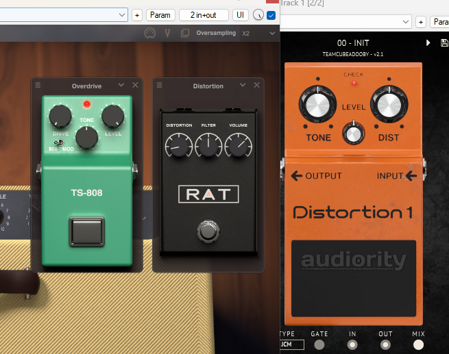Viewport: 449px width, 354px height.
Task: Click the Gate knob
Action: [319, 345]
